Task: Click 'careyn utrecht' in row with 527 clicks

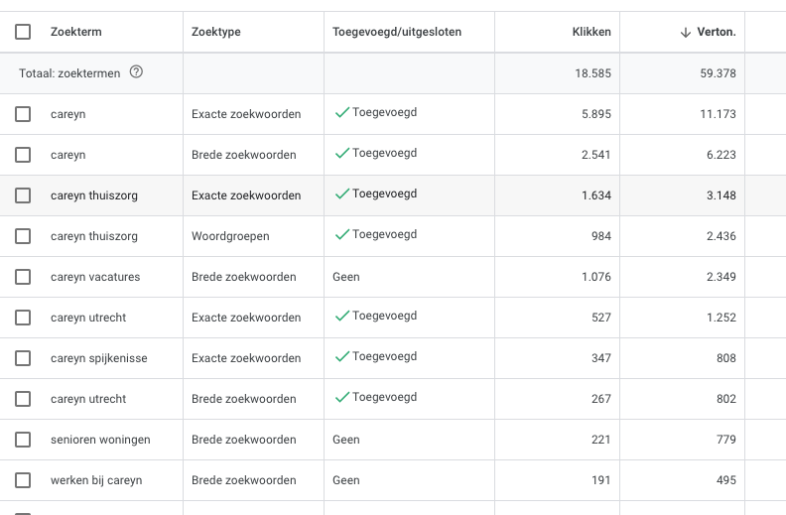Action: click(88, 318)
